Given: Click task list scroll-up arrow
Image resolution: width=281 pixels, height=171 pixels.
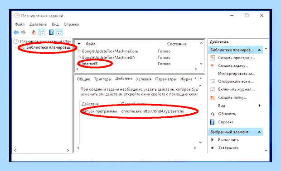Looking at the screenshot, I should point(201,43).
